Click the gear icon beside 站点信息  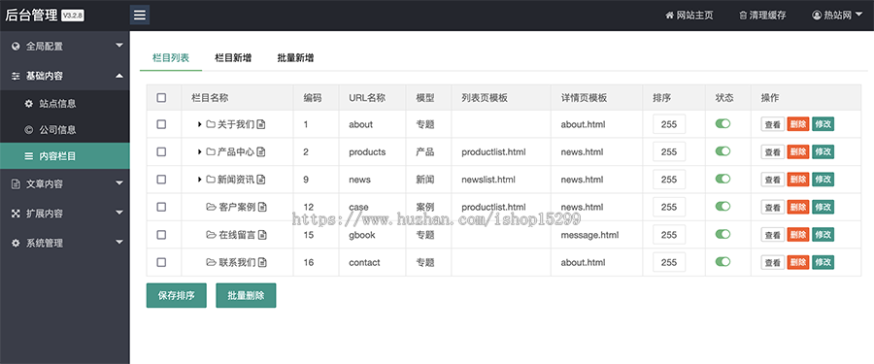coord(29,104)
